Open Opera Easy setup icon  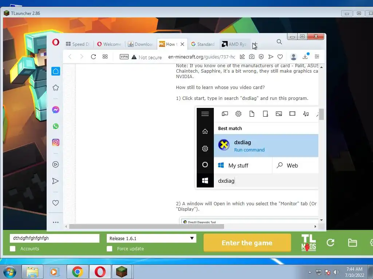tap(317, 56)
